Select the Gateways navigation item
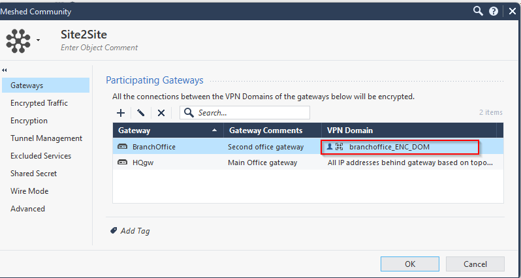 tap(46, 85)
